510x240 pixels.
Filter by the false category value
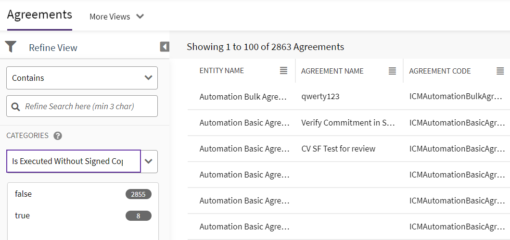pyautogui.click(x=24, y=194)
